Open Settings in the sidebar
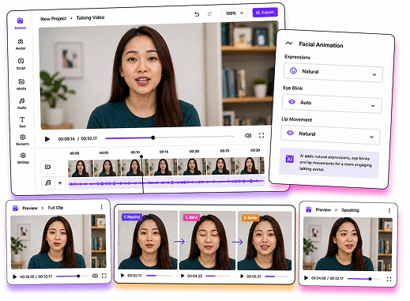 click(x=23, y=158)
